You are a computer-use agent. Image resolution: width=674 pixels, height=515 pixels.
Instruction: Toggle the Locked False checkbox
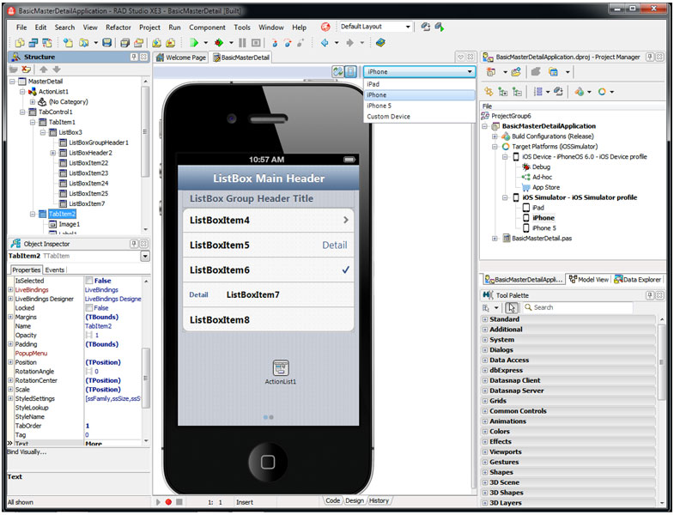click(89, 308)
